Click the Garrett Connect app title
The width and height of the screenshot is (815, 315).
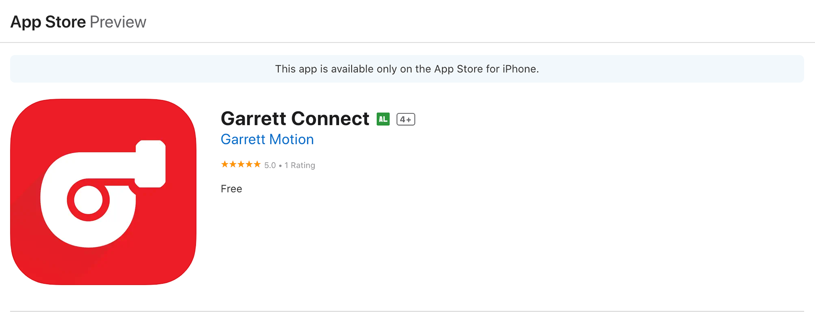295,118
